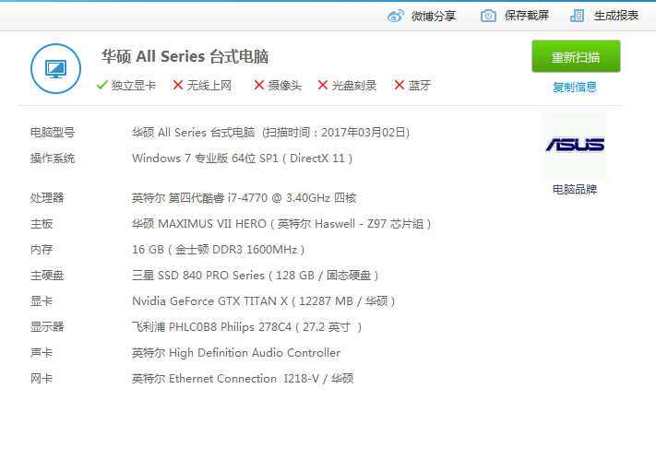Click the 主板 row label
Screen dimensions: 656x459
(x=42, y=224)
